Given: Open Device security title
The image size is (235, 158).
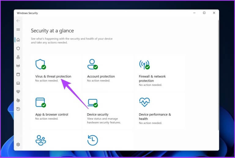Looking at the screenshot, I should [x=98, y=115].
